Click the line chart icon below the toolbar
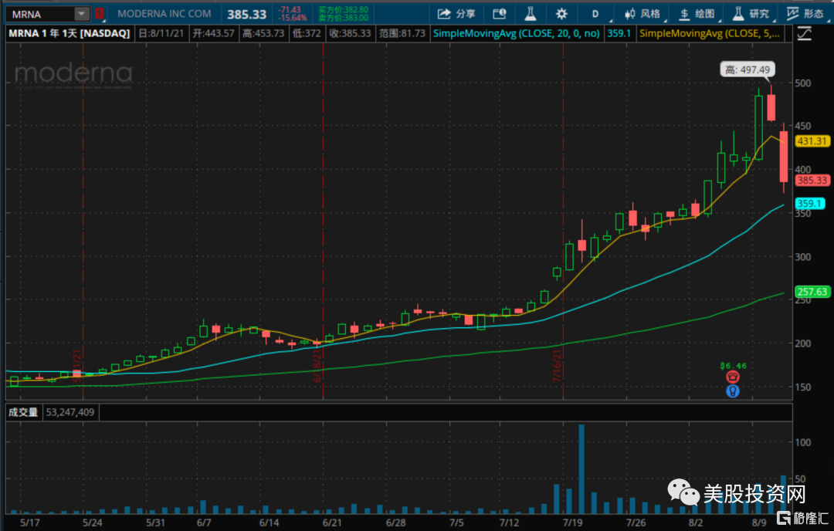 click(x=805, y=33)
